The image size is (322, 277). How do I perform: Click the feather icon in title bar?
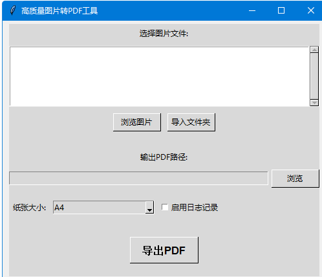[x=13, y=10]
